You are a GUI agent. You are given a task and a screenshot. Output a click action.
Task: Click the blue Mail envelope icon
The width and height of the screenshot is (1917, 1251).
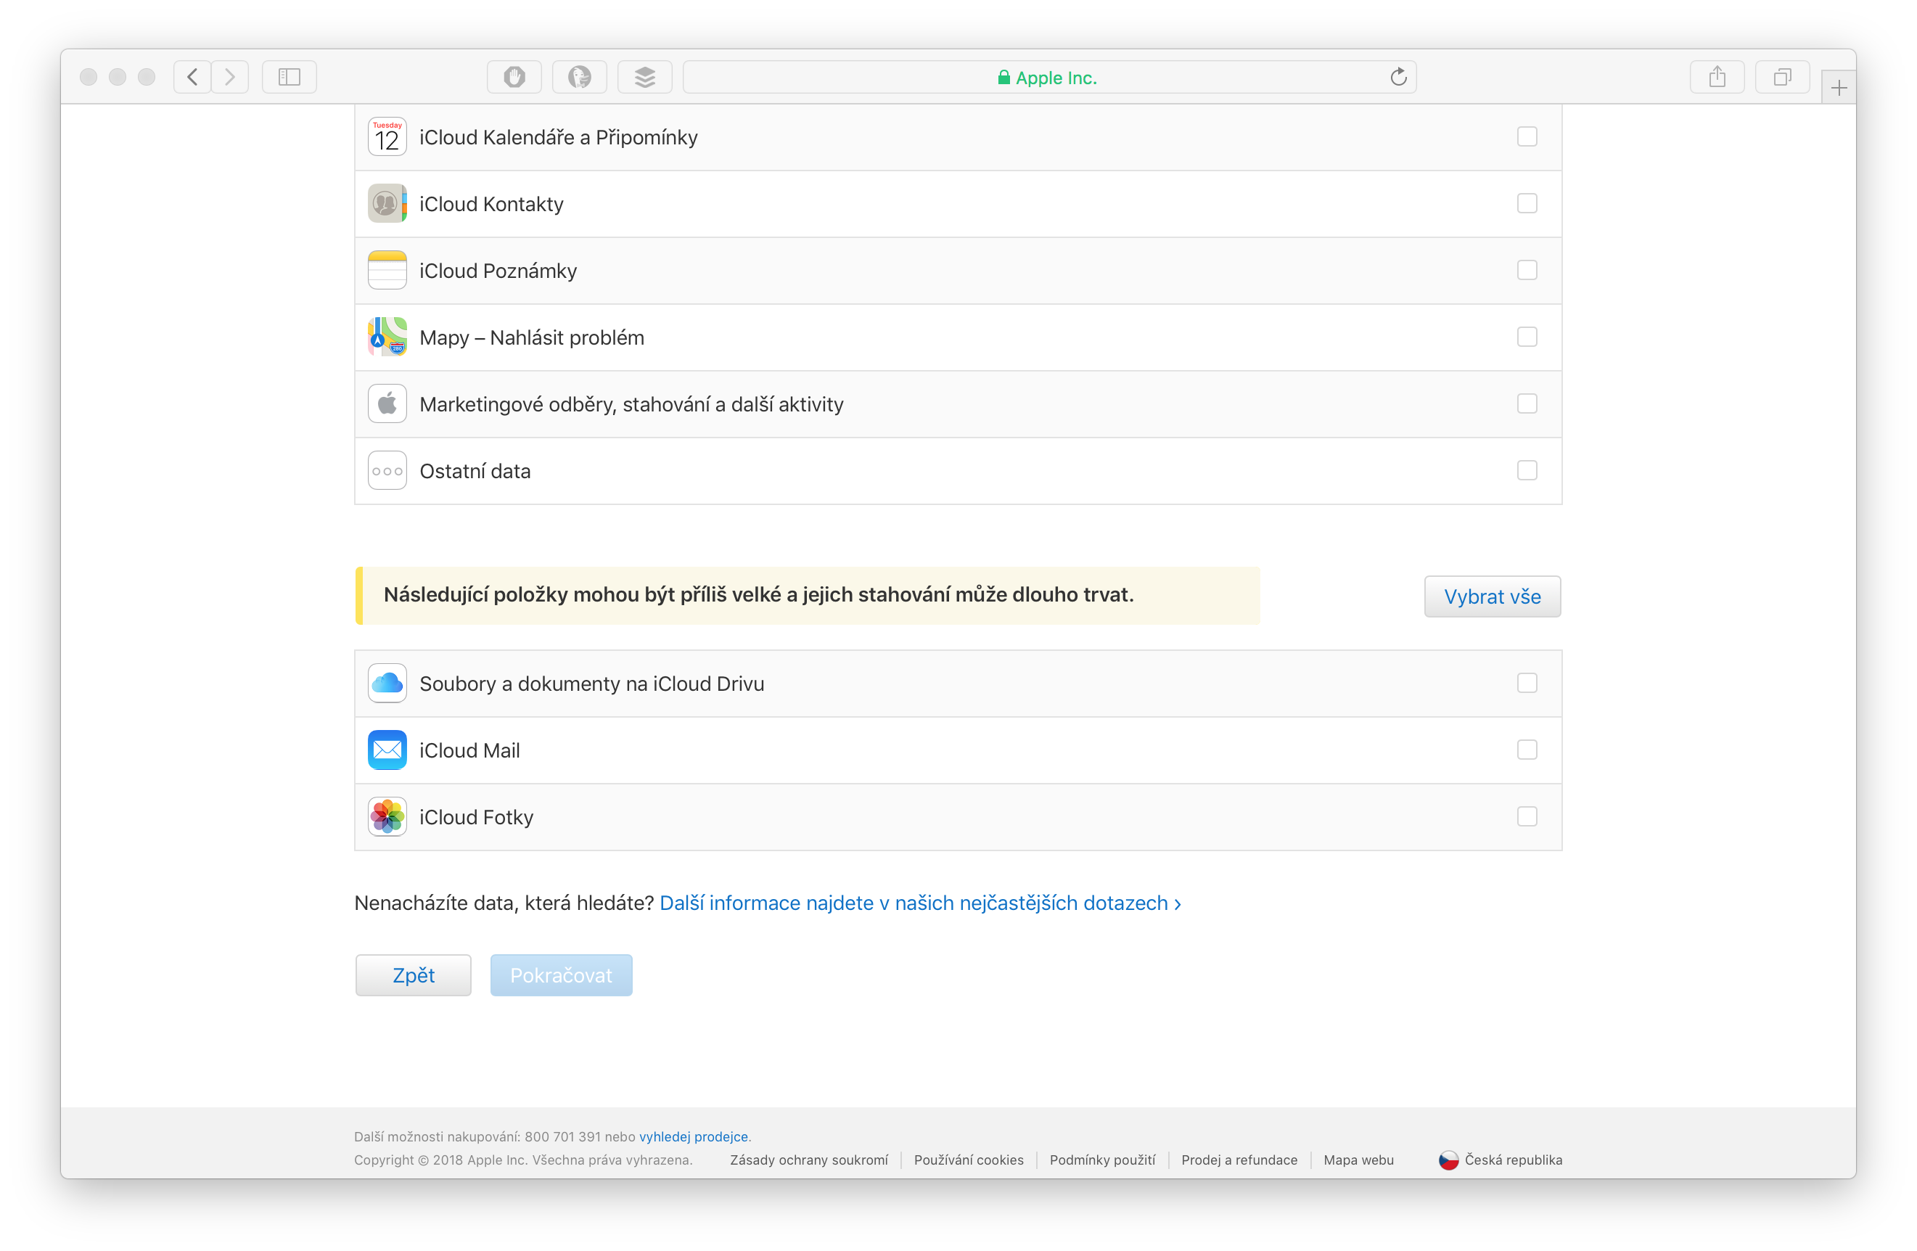(x=387, y=751)
